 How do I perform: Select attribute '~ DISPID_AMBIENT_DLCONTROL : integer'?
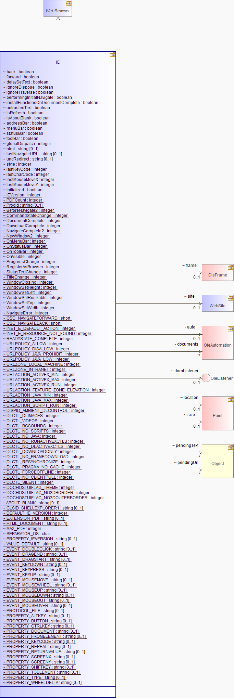click(44, 411)
